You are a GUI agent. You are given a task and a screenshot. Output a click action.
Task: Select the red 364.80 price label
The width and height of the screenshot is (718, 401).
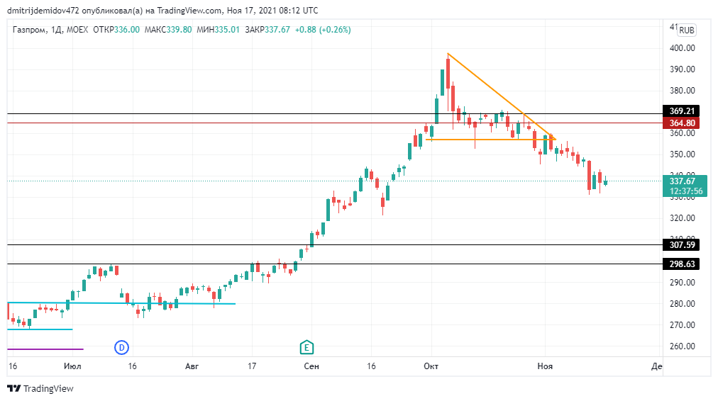point(681,123)
